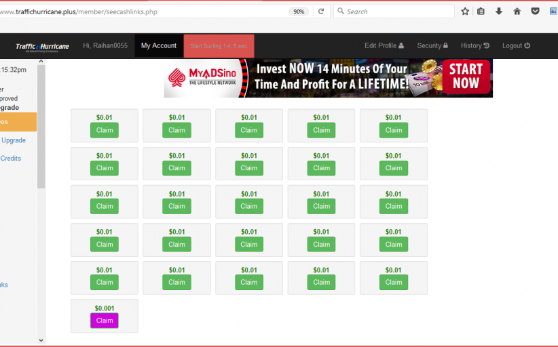Reload the page with the refresh icon
The width and height of the screenshot is (558, 347).
pyautogui.click(x=321, y=12)
